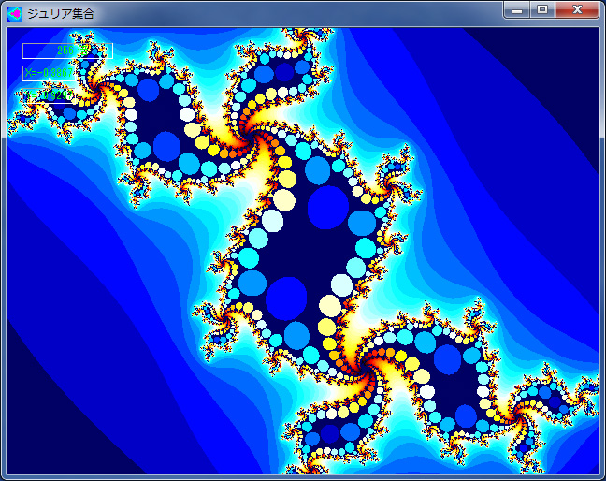This screenshot has height=481, width=606.
Task: Click the Julia set application icon in title bar
Action: pos(15,14)
